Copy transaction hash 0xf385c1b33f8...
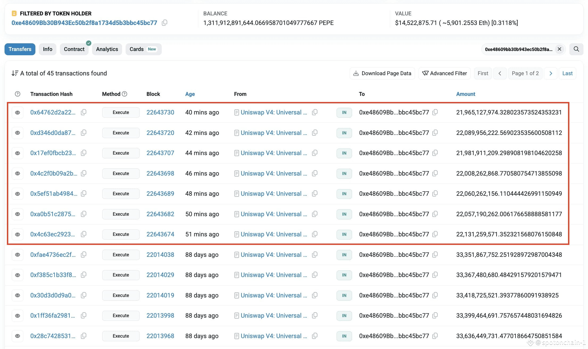 (84, 275)
